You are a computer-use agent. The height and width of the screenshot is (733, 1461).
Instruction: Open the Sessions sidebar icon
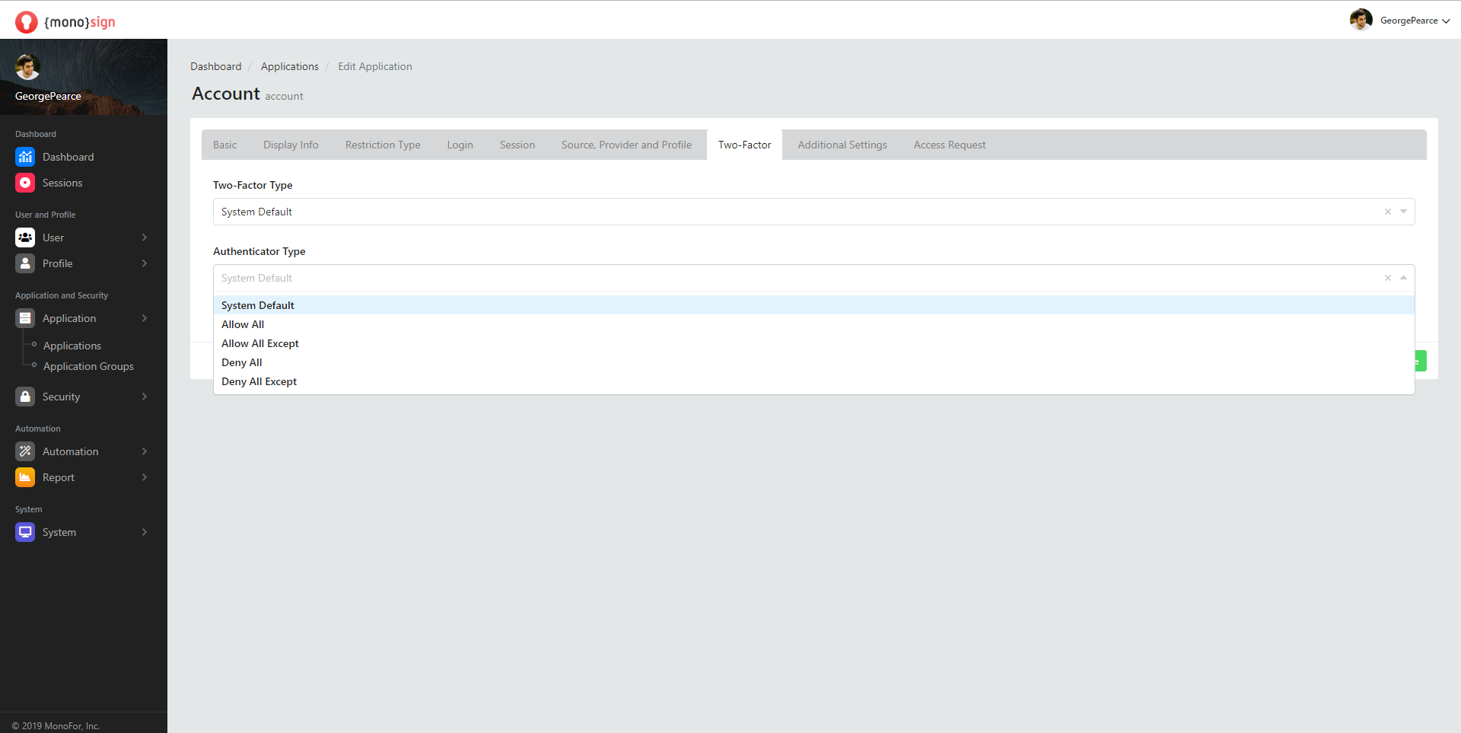click(25, 183)
